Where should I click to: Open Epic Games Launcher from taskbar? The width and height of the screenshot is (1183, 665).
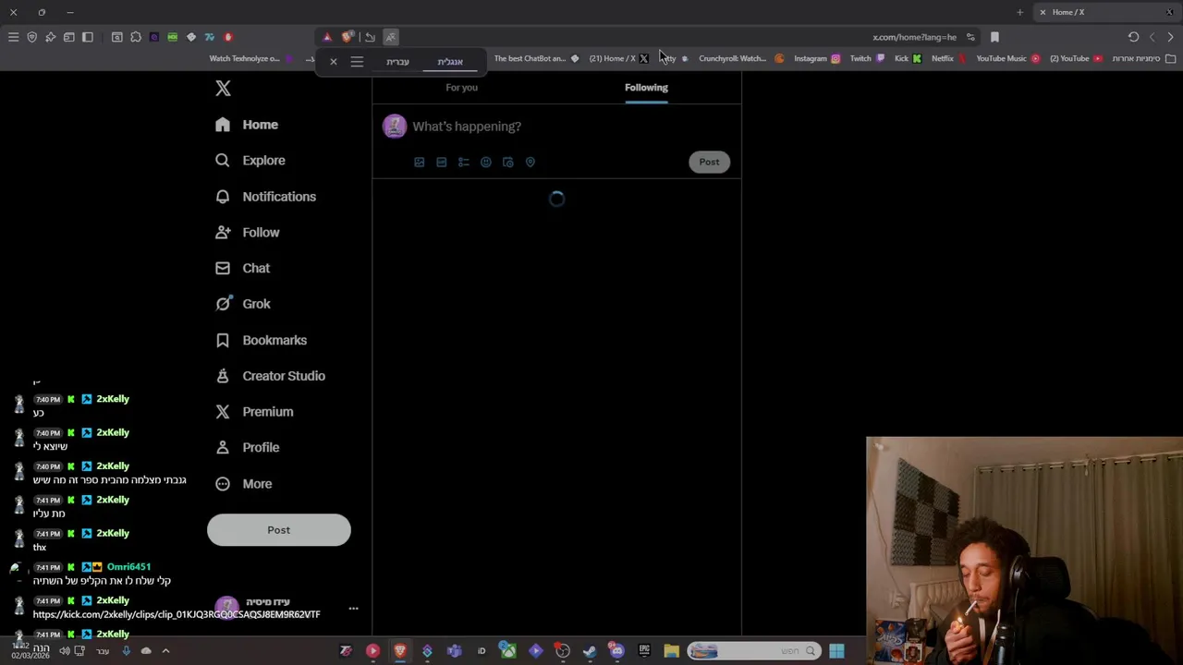pyautogui.click(x=644, y=651)
